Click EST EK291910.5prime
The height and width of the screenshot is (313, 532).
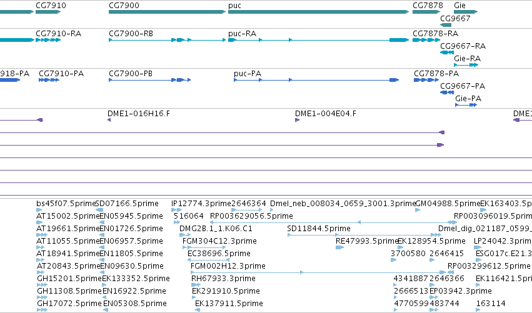(226, 292)
